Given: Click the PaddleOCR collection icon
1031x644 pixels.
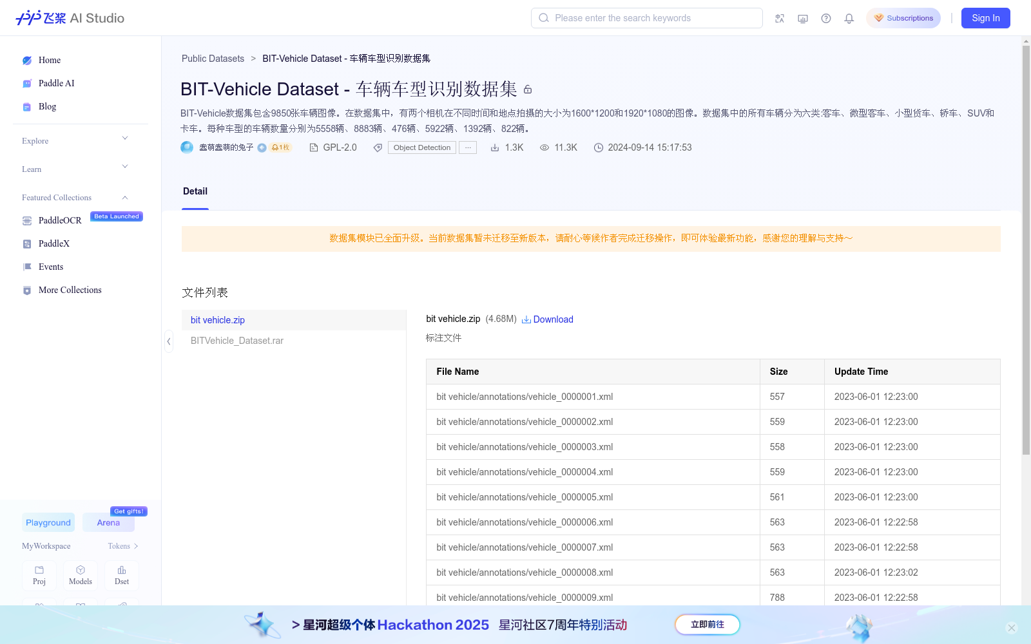Looking at the screenshot, I should click(27, 221).
